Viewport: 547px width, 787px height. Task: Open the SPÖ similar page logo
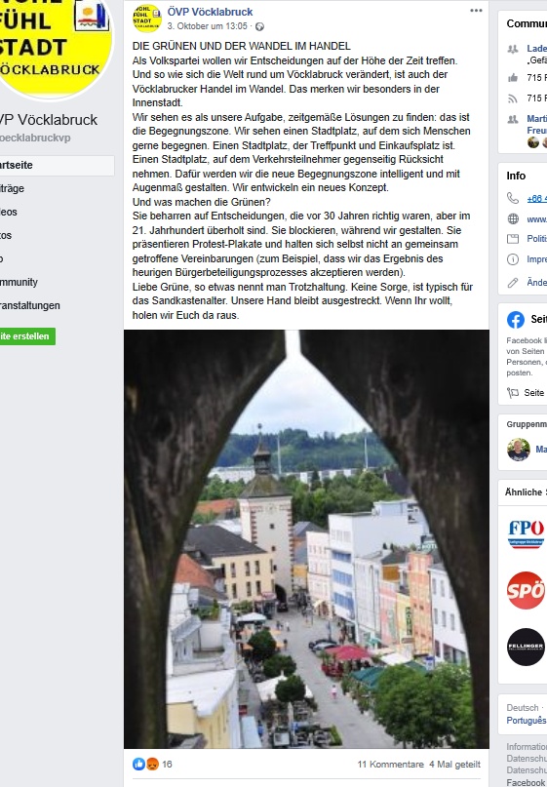click(526, 591)
